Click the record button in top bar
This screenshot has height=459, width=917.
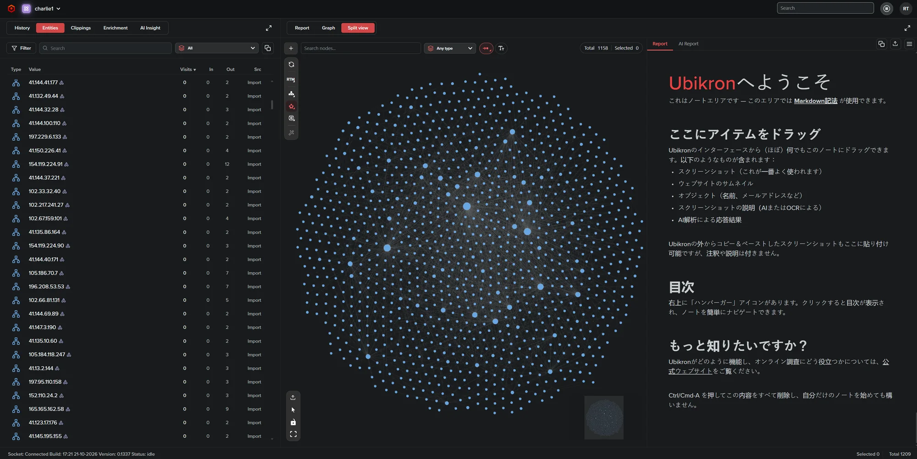pos(887,9)
